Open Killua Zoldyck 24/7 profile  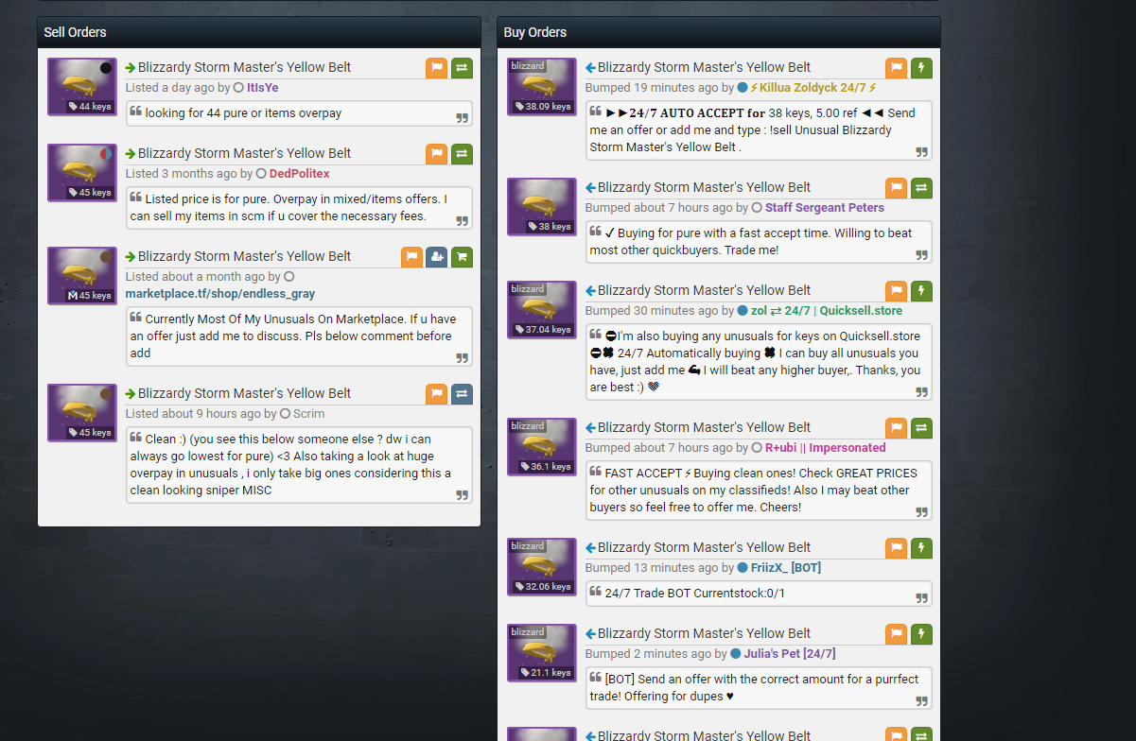click(813, 88)
